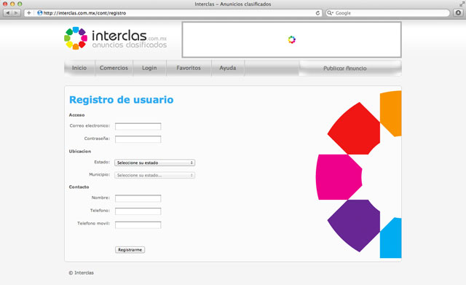Viewport: 466px width, 285px height.
Task: Go back with the browser back arrow
Action: click(8, 13)
